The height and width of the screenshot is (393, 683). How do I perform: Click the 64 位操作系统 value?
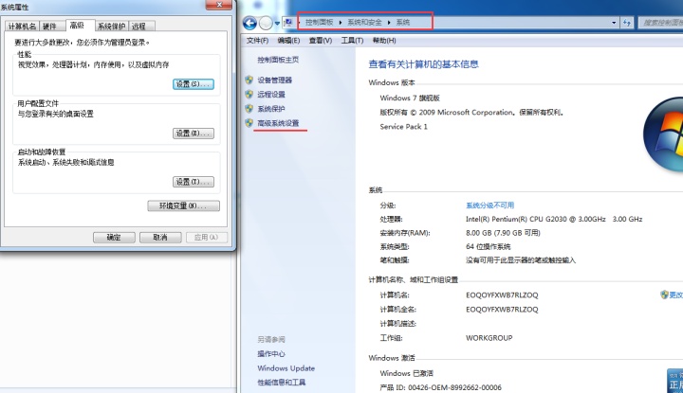tap(488, 246)
